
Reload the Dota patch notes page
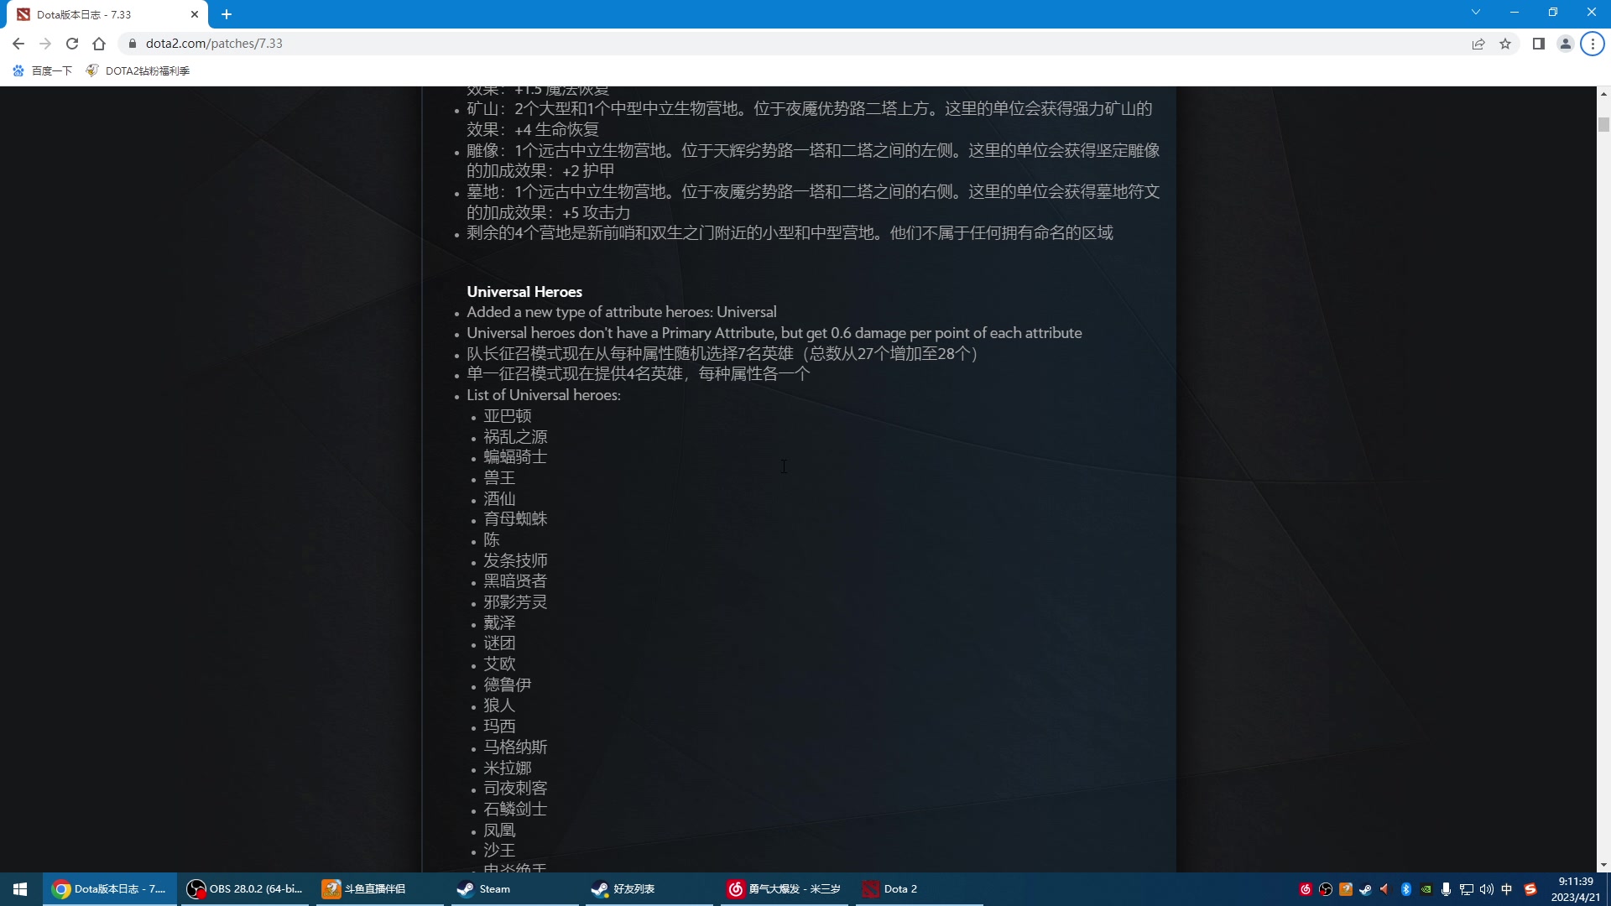[72, 44]
